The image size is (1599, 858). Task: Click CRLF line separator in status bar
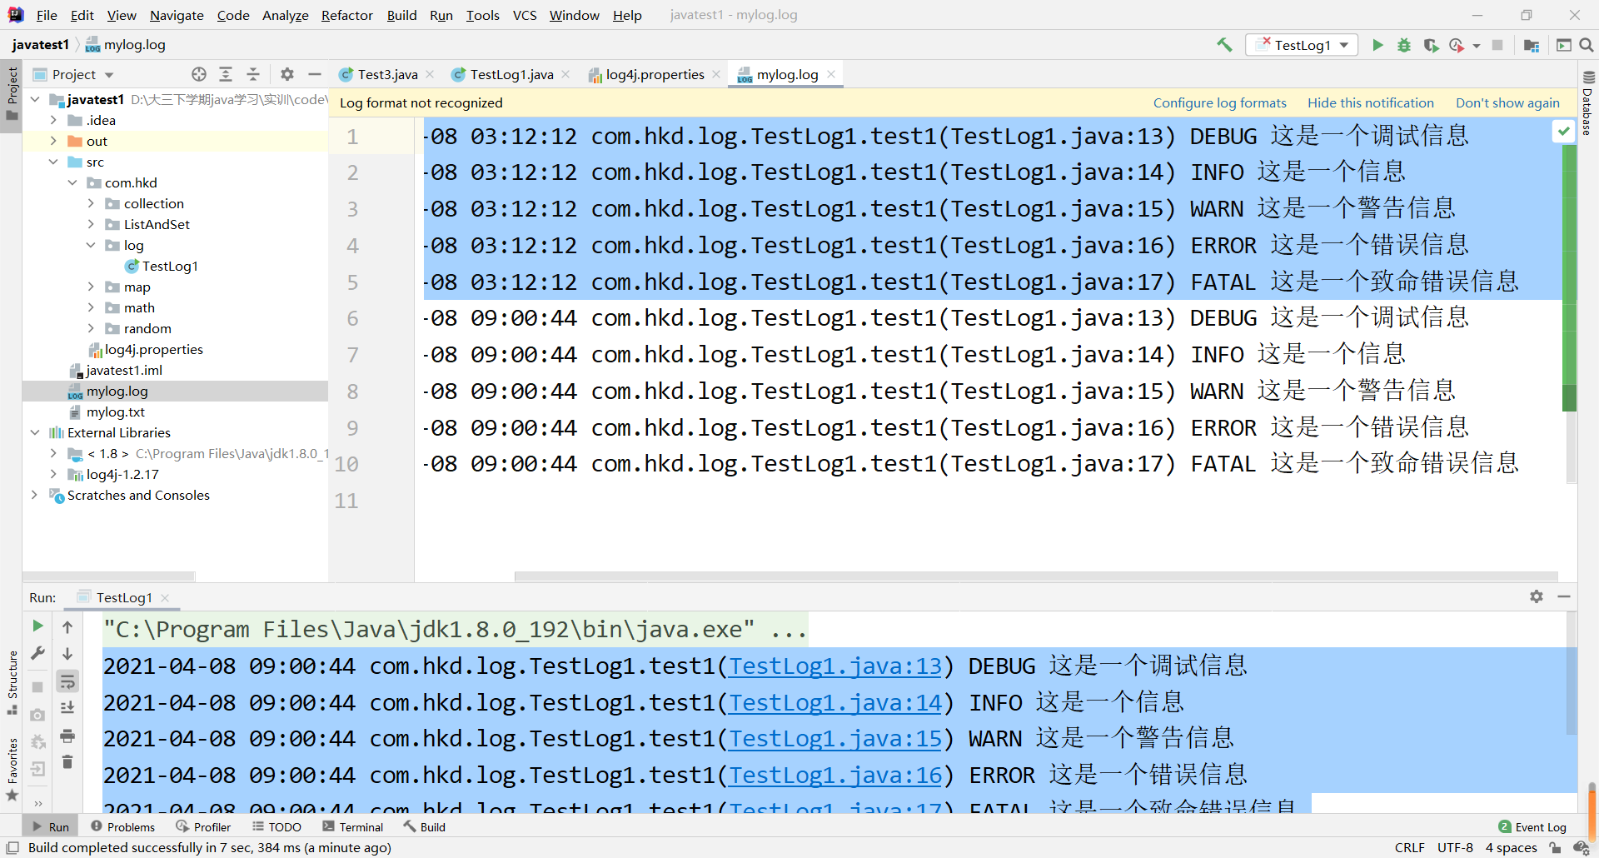[1409, 848]
